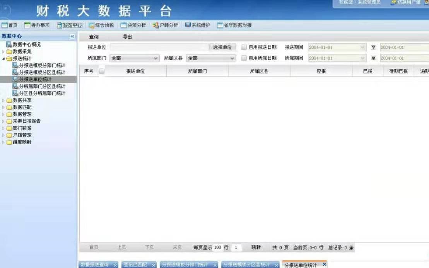Click the 报送单位 text input field
The width and height of the screenshot is (429, 268).
coord(159,47)
